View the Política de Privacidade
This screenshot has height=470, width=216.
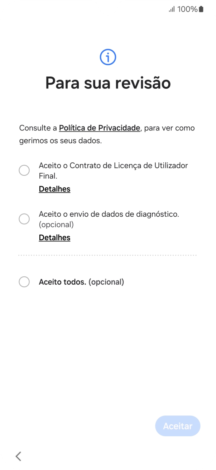[x=99, y=128]
